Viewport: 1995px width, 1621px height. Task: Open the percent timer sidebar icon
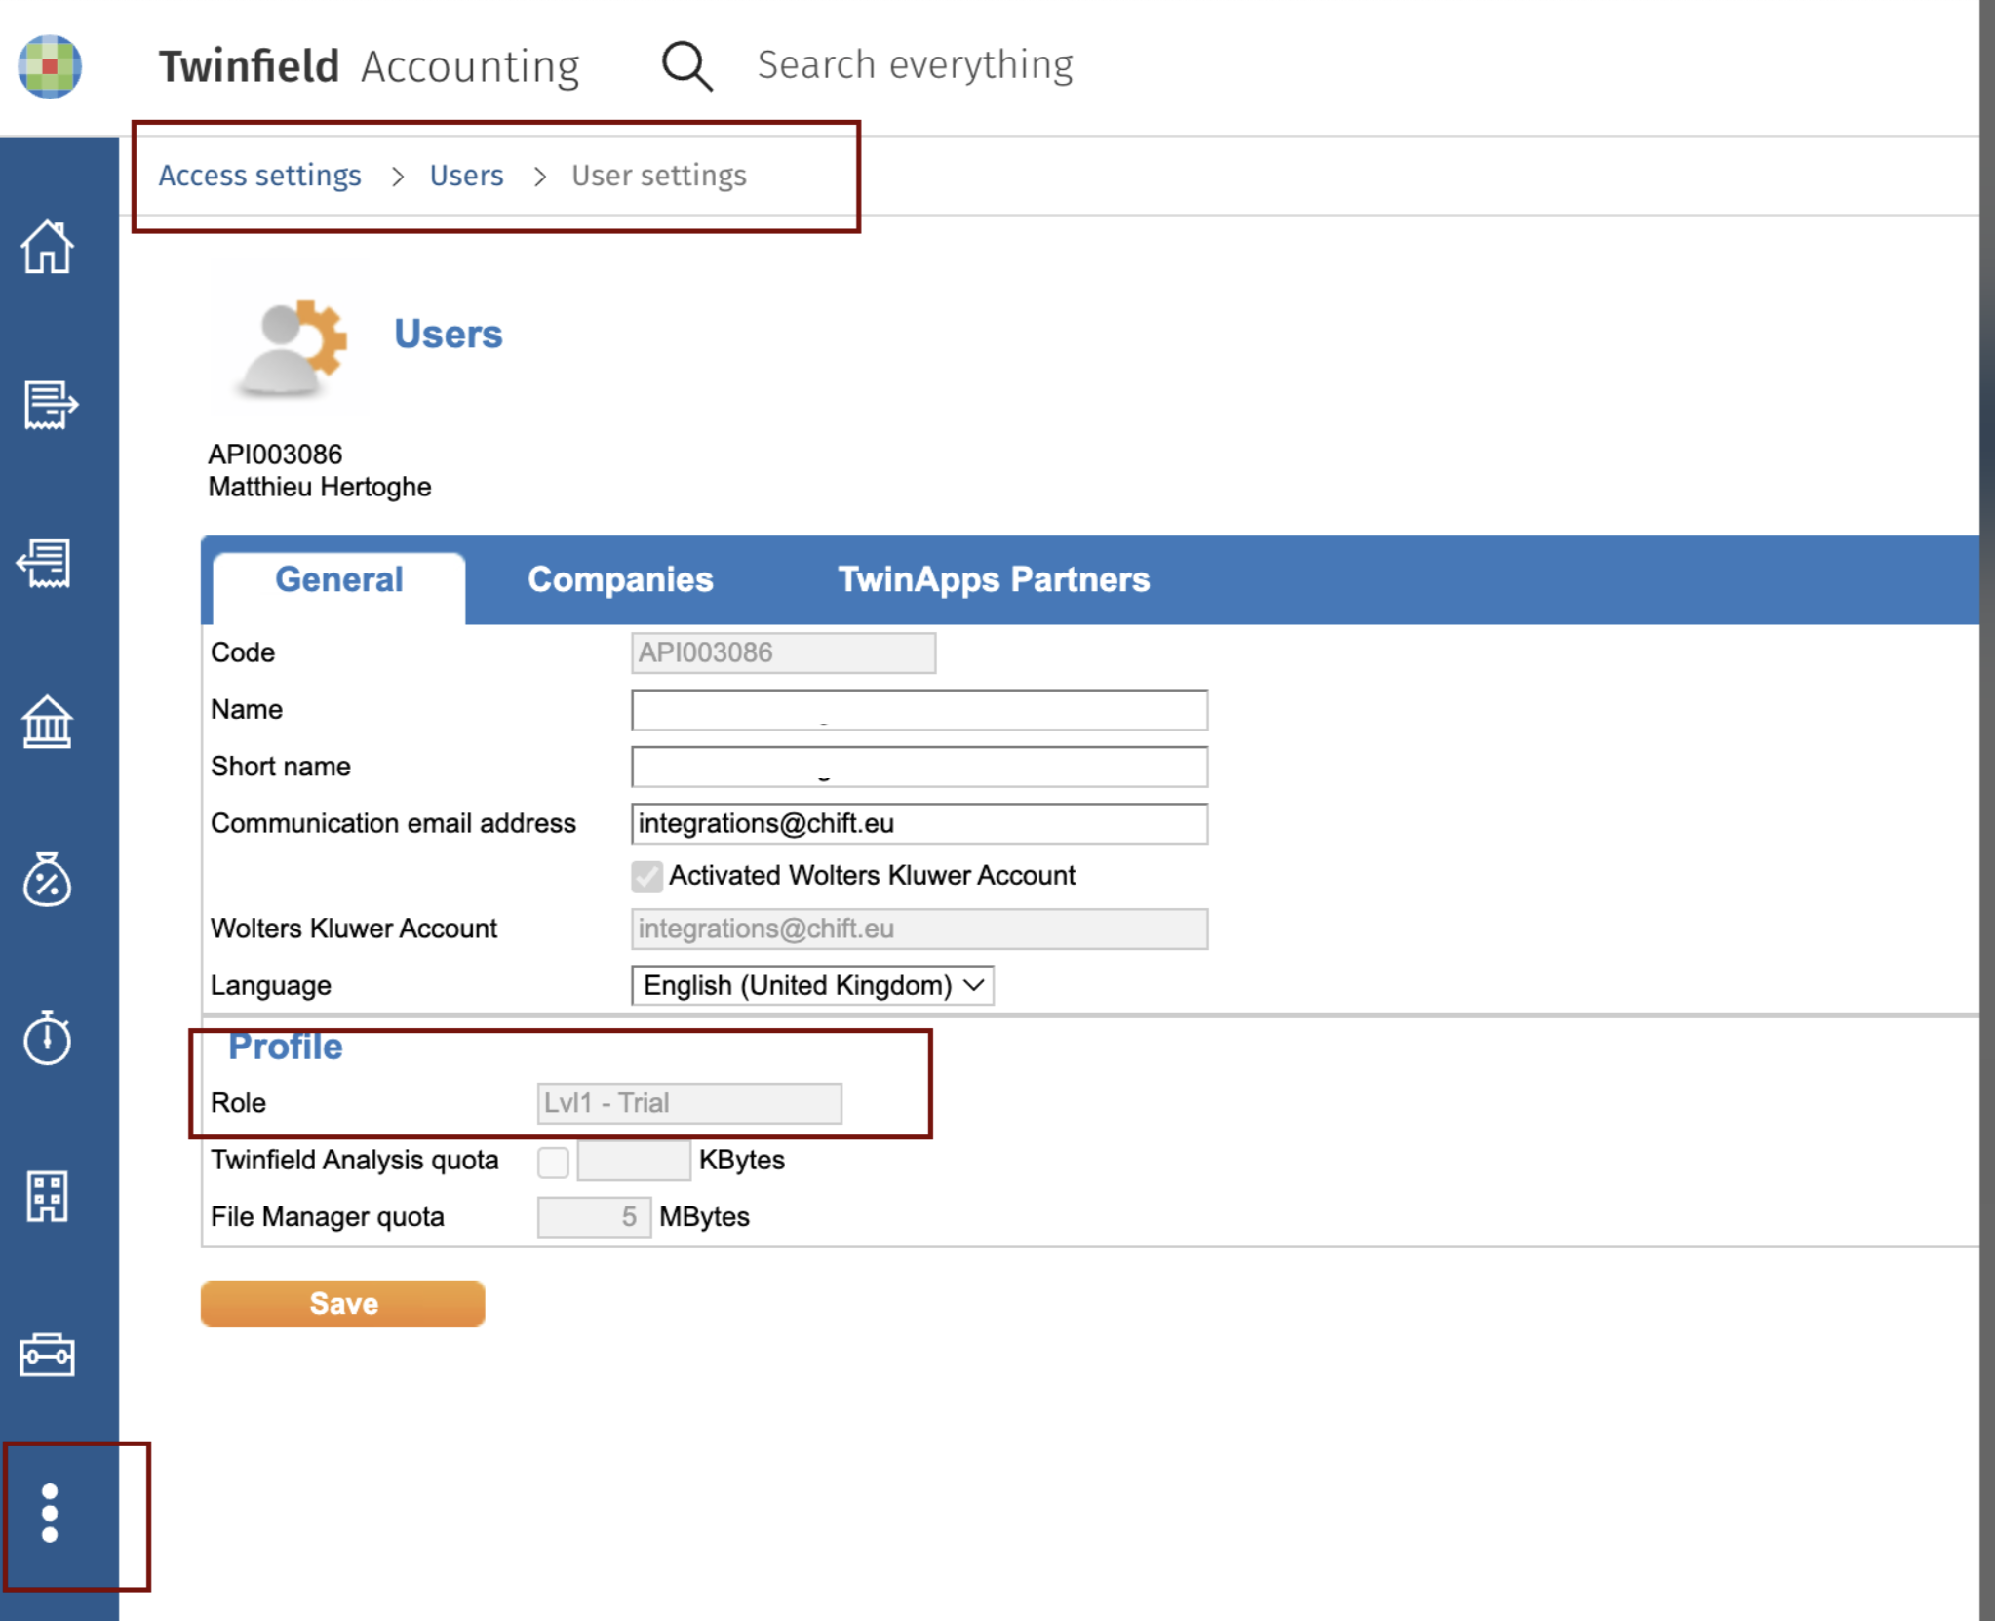(47, 880)
